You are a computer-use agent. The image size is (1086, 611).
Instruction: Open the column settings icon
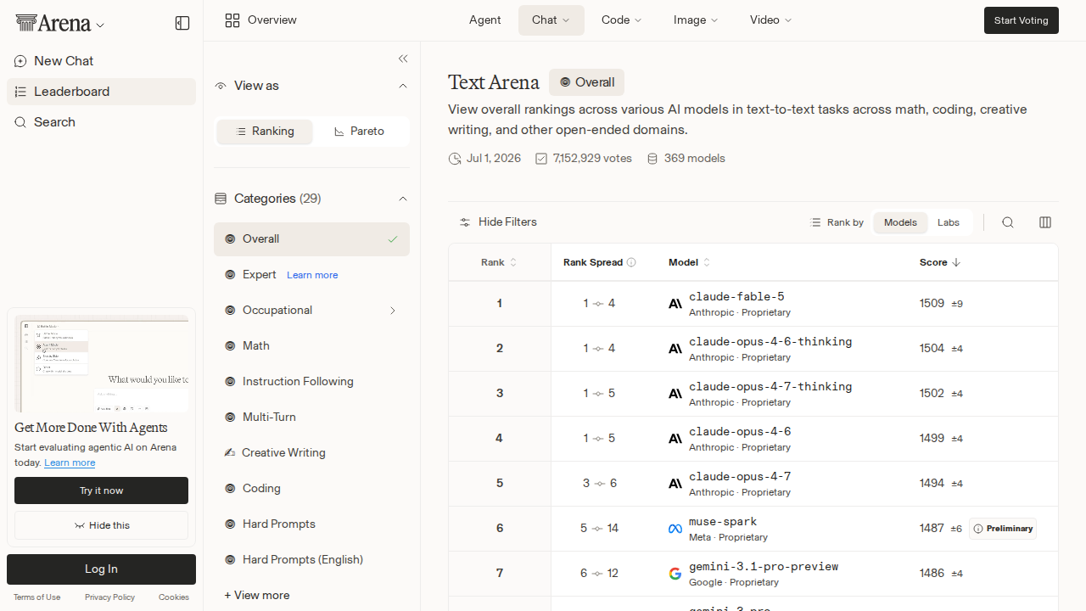(x=1045, y=222)
